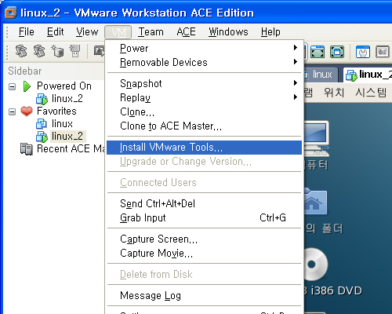Open guest 위치 menu
Viewport: 392px width, 314px height.
[334, 93]
